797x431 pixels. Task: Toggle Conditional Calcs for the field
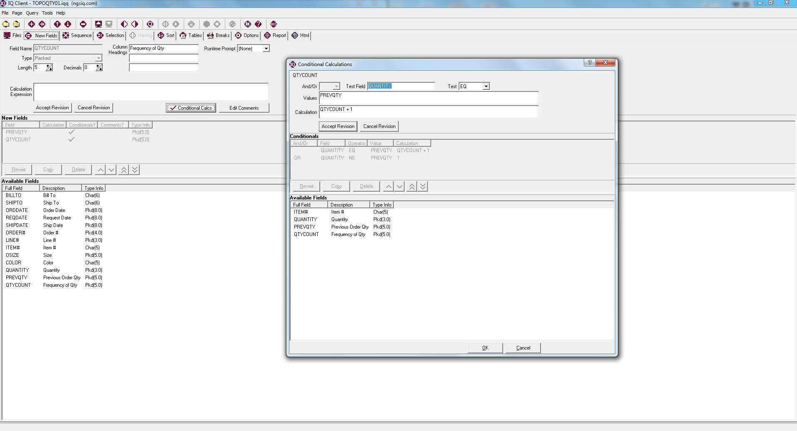[x=191, y=108]
